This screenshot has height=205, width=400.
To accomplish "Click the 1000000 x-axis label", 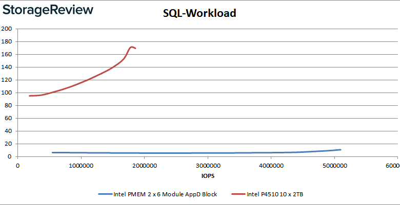I will 81,166.
